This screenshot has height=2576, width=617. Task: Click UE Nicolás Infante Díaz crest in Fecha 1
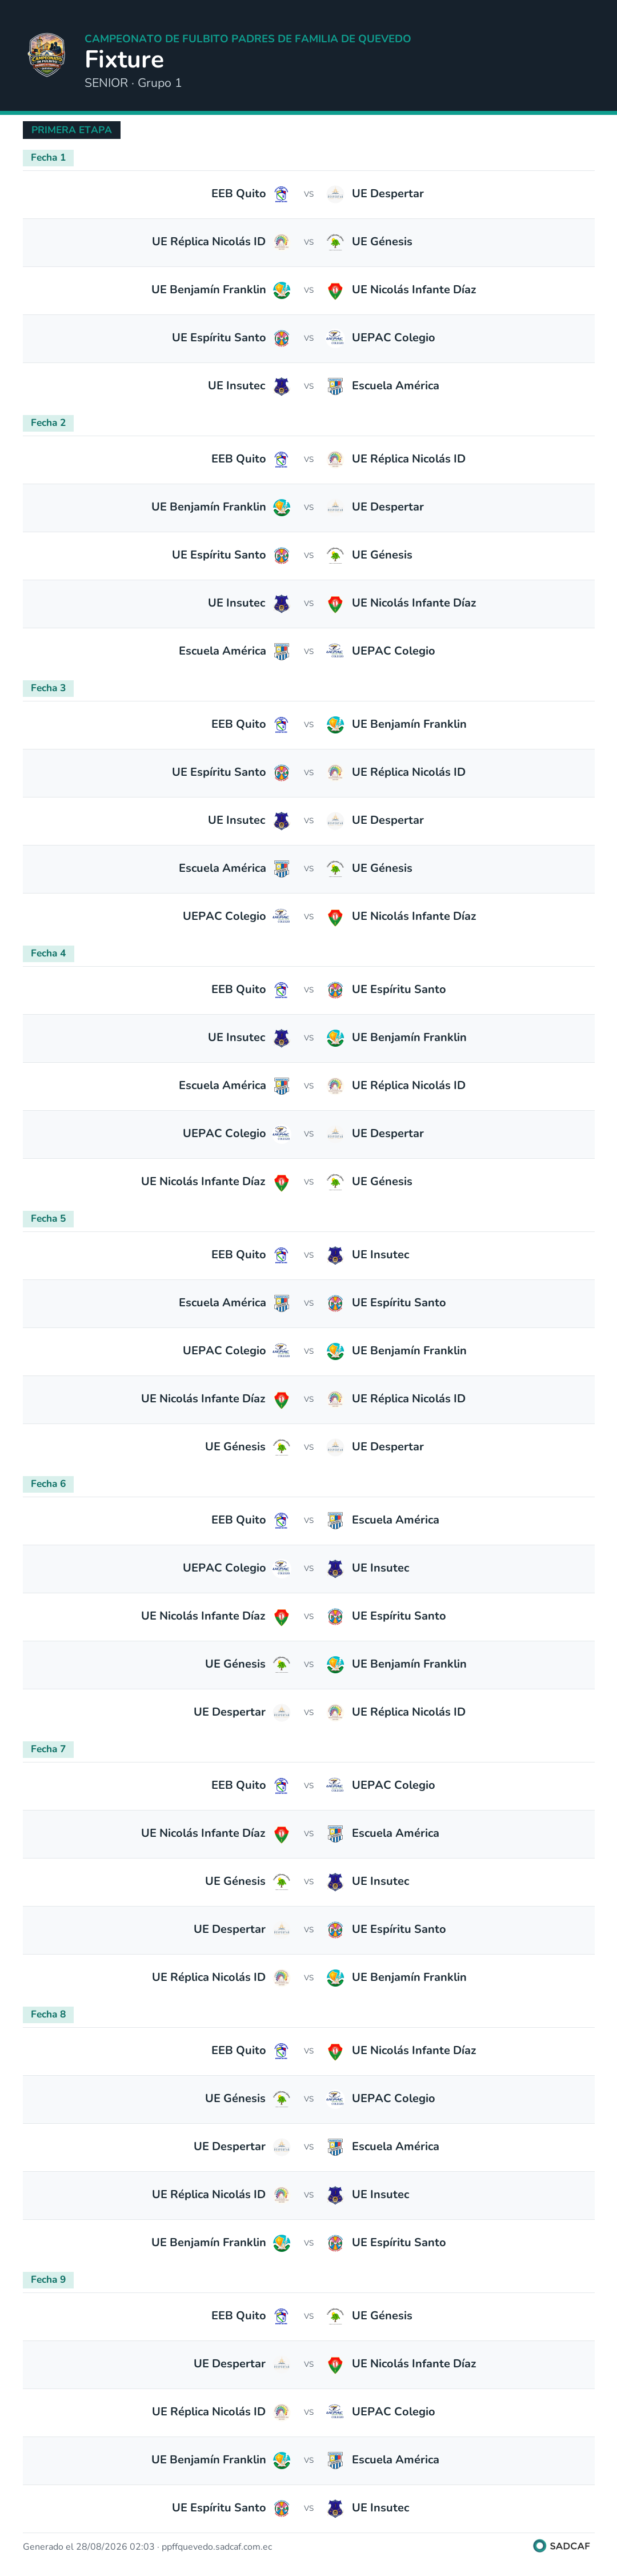coord(335,290)
